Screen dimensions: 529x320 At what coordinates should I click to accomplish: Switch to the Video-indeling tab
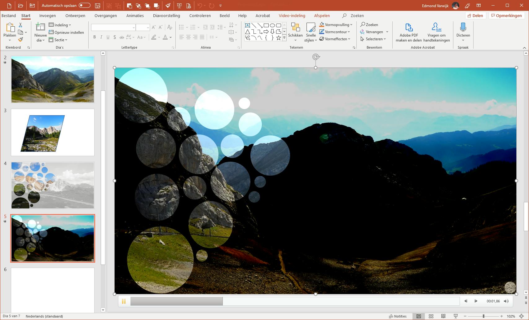[292, 15]
